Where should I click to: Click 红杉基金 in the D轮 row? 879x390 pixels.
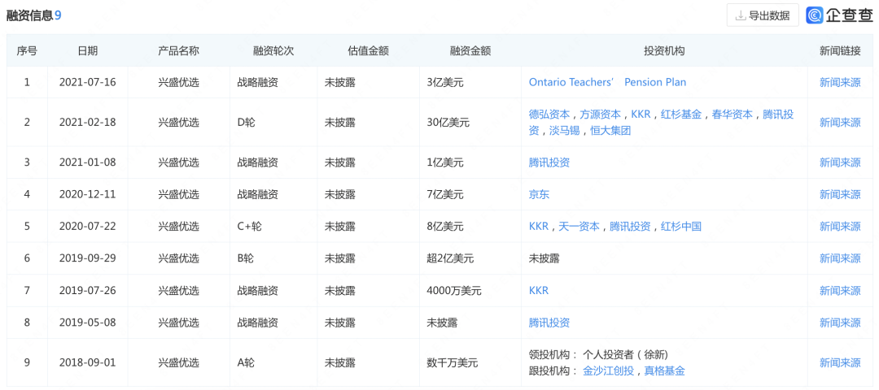pyautogui.click(x=681, y=115)
